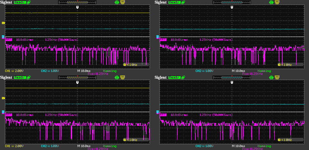The image size is (309, 150).
Task: Click the green run indicator beside Ready, bottom-left panel
Action: pyautogui.click(x=29, y=77)
